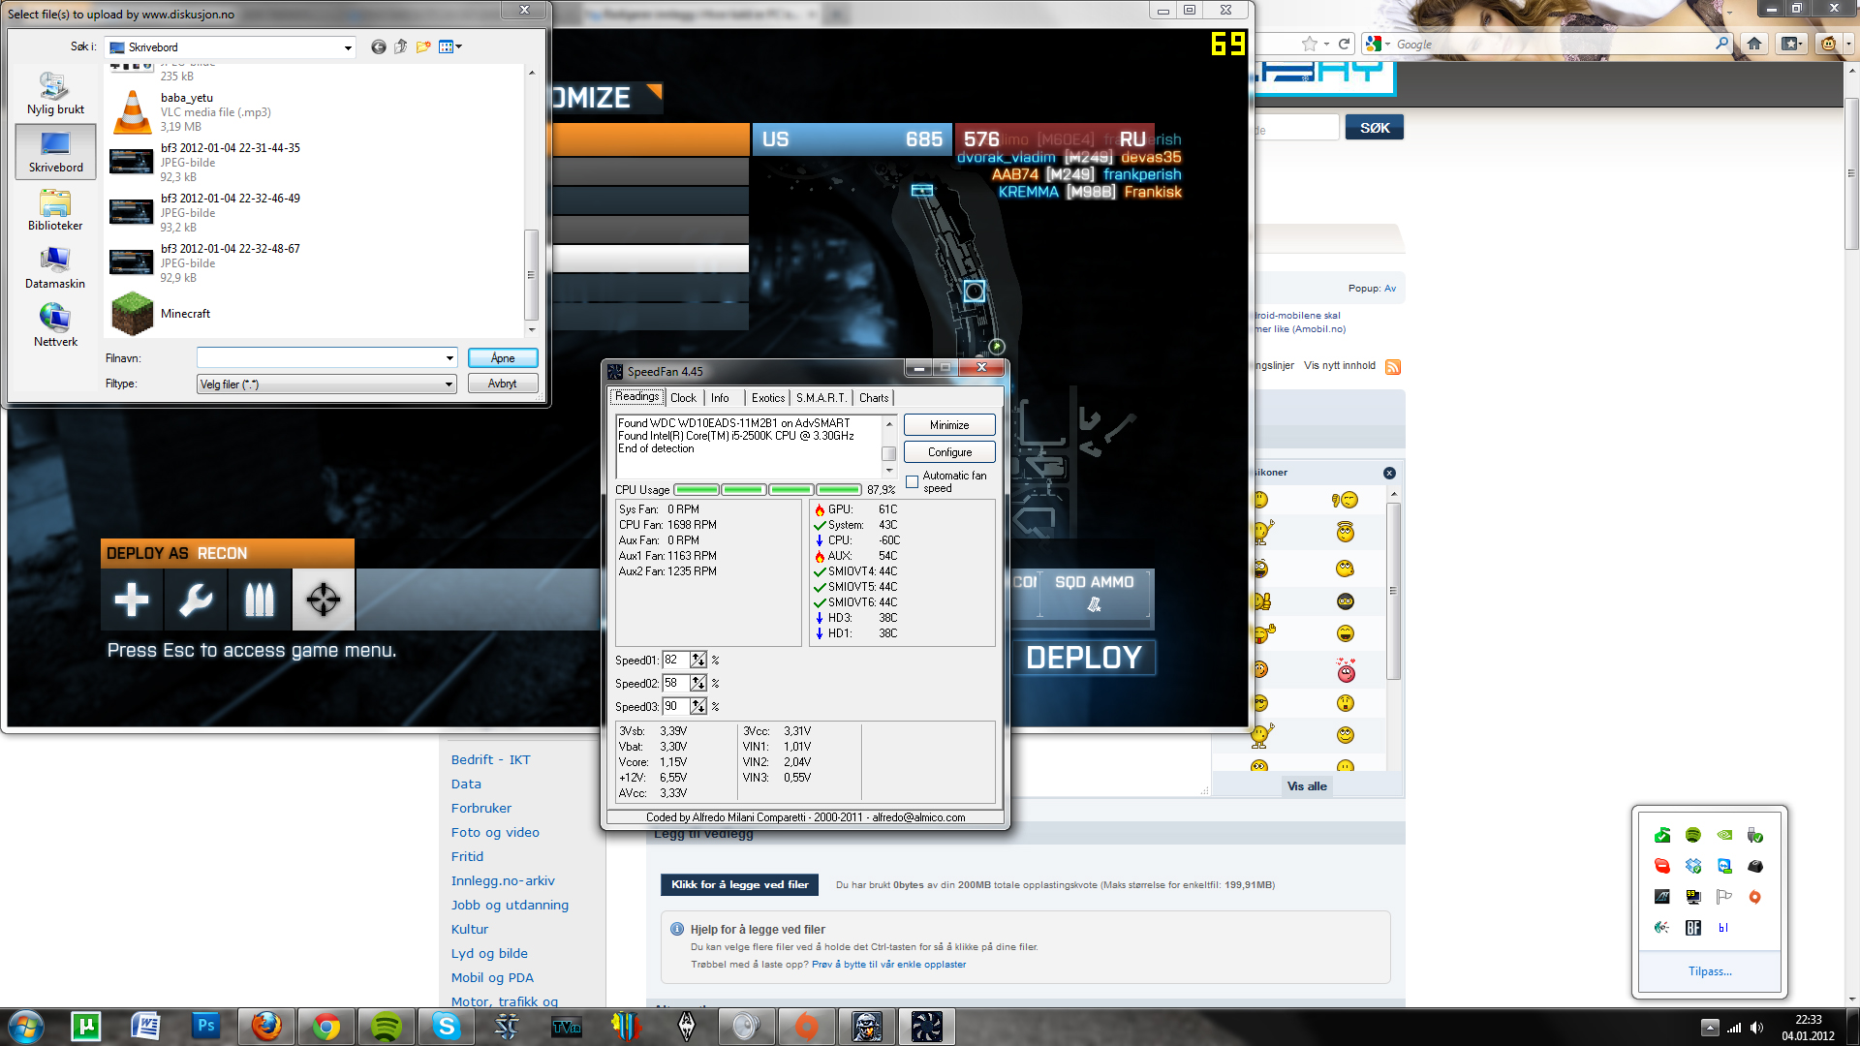The width and height of the screenshot is (1860, 1046).
Task: Select the Engineer wrench class icon
Action: click(x=196, y=600)
